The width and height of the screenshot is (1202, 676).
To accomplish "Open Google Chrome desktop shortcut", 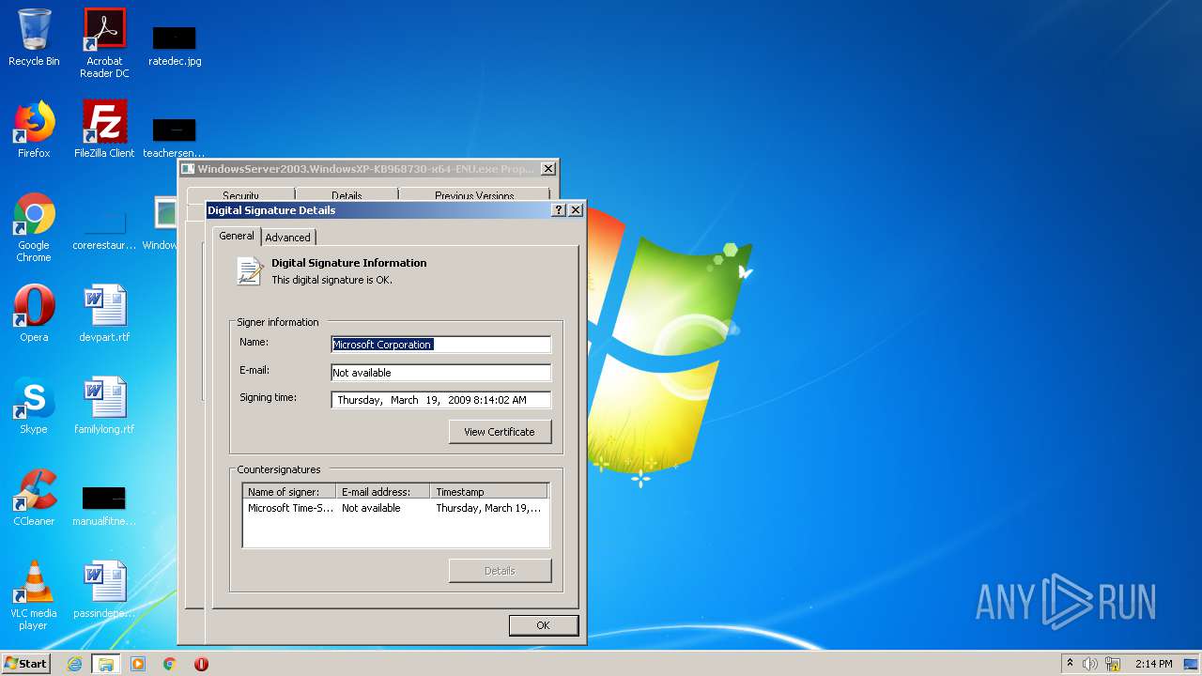I will tap(34, 227).
